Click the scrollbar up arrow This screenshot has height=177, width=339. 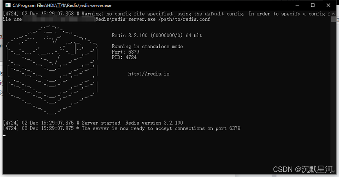(x=333, y=14)
